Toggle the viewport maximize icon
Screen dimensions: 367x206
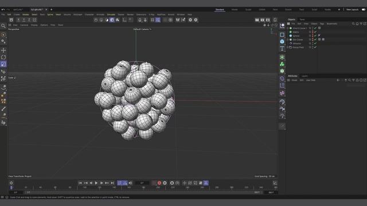[x=276, y=25]
